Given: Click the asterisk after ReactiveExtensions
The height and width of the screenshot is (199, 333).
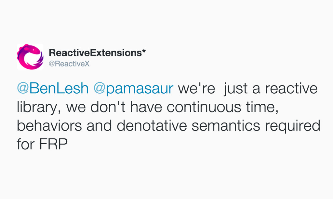Looking at the screenshot, I should [x=144, y=52].
